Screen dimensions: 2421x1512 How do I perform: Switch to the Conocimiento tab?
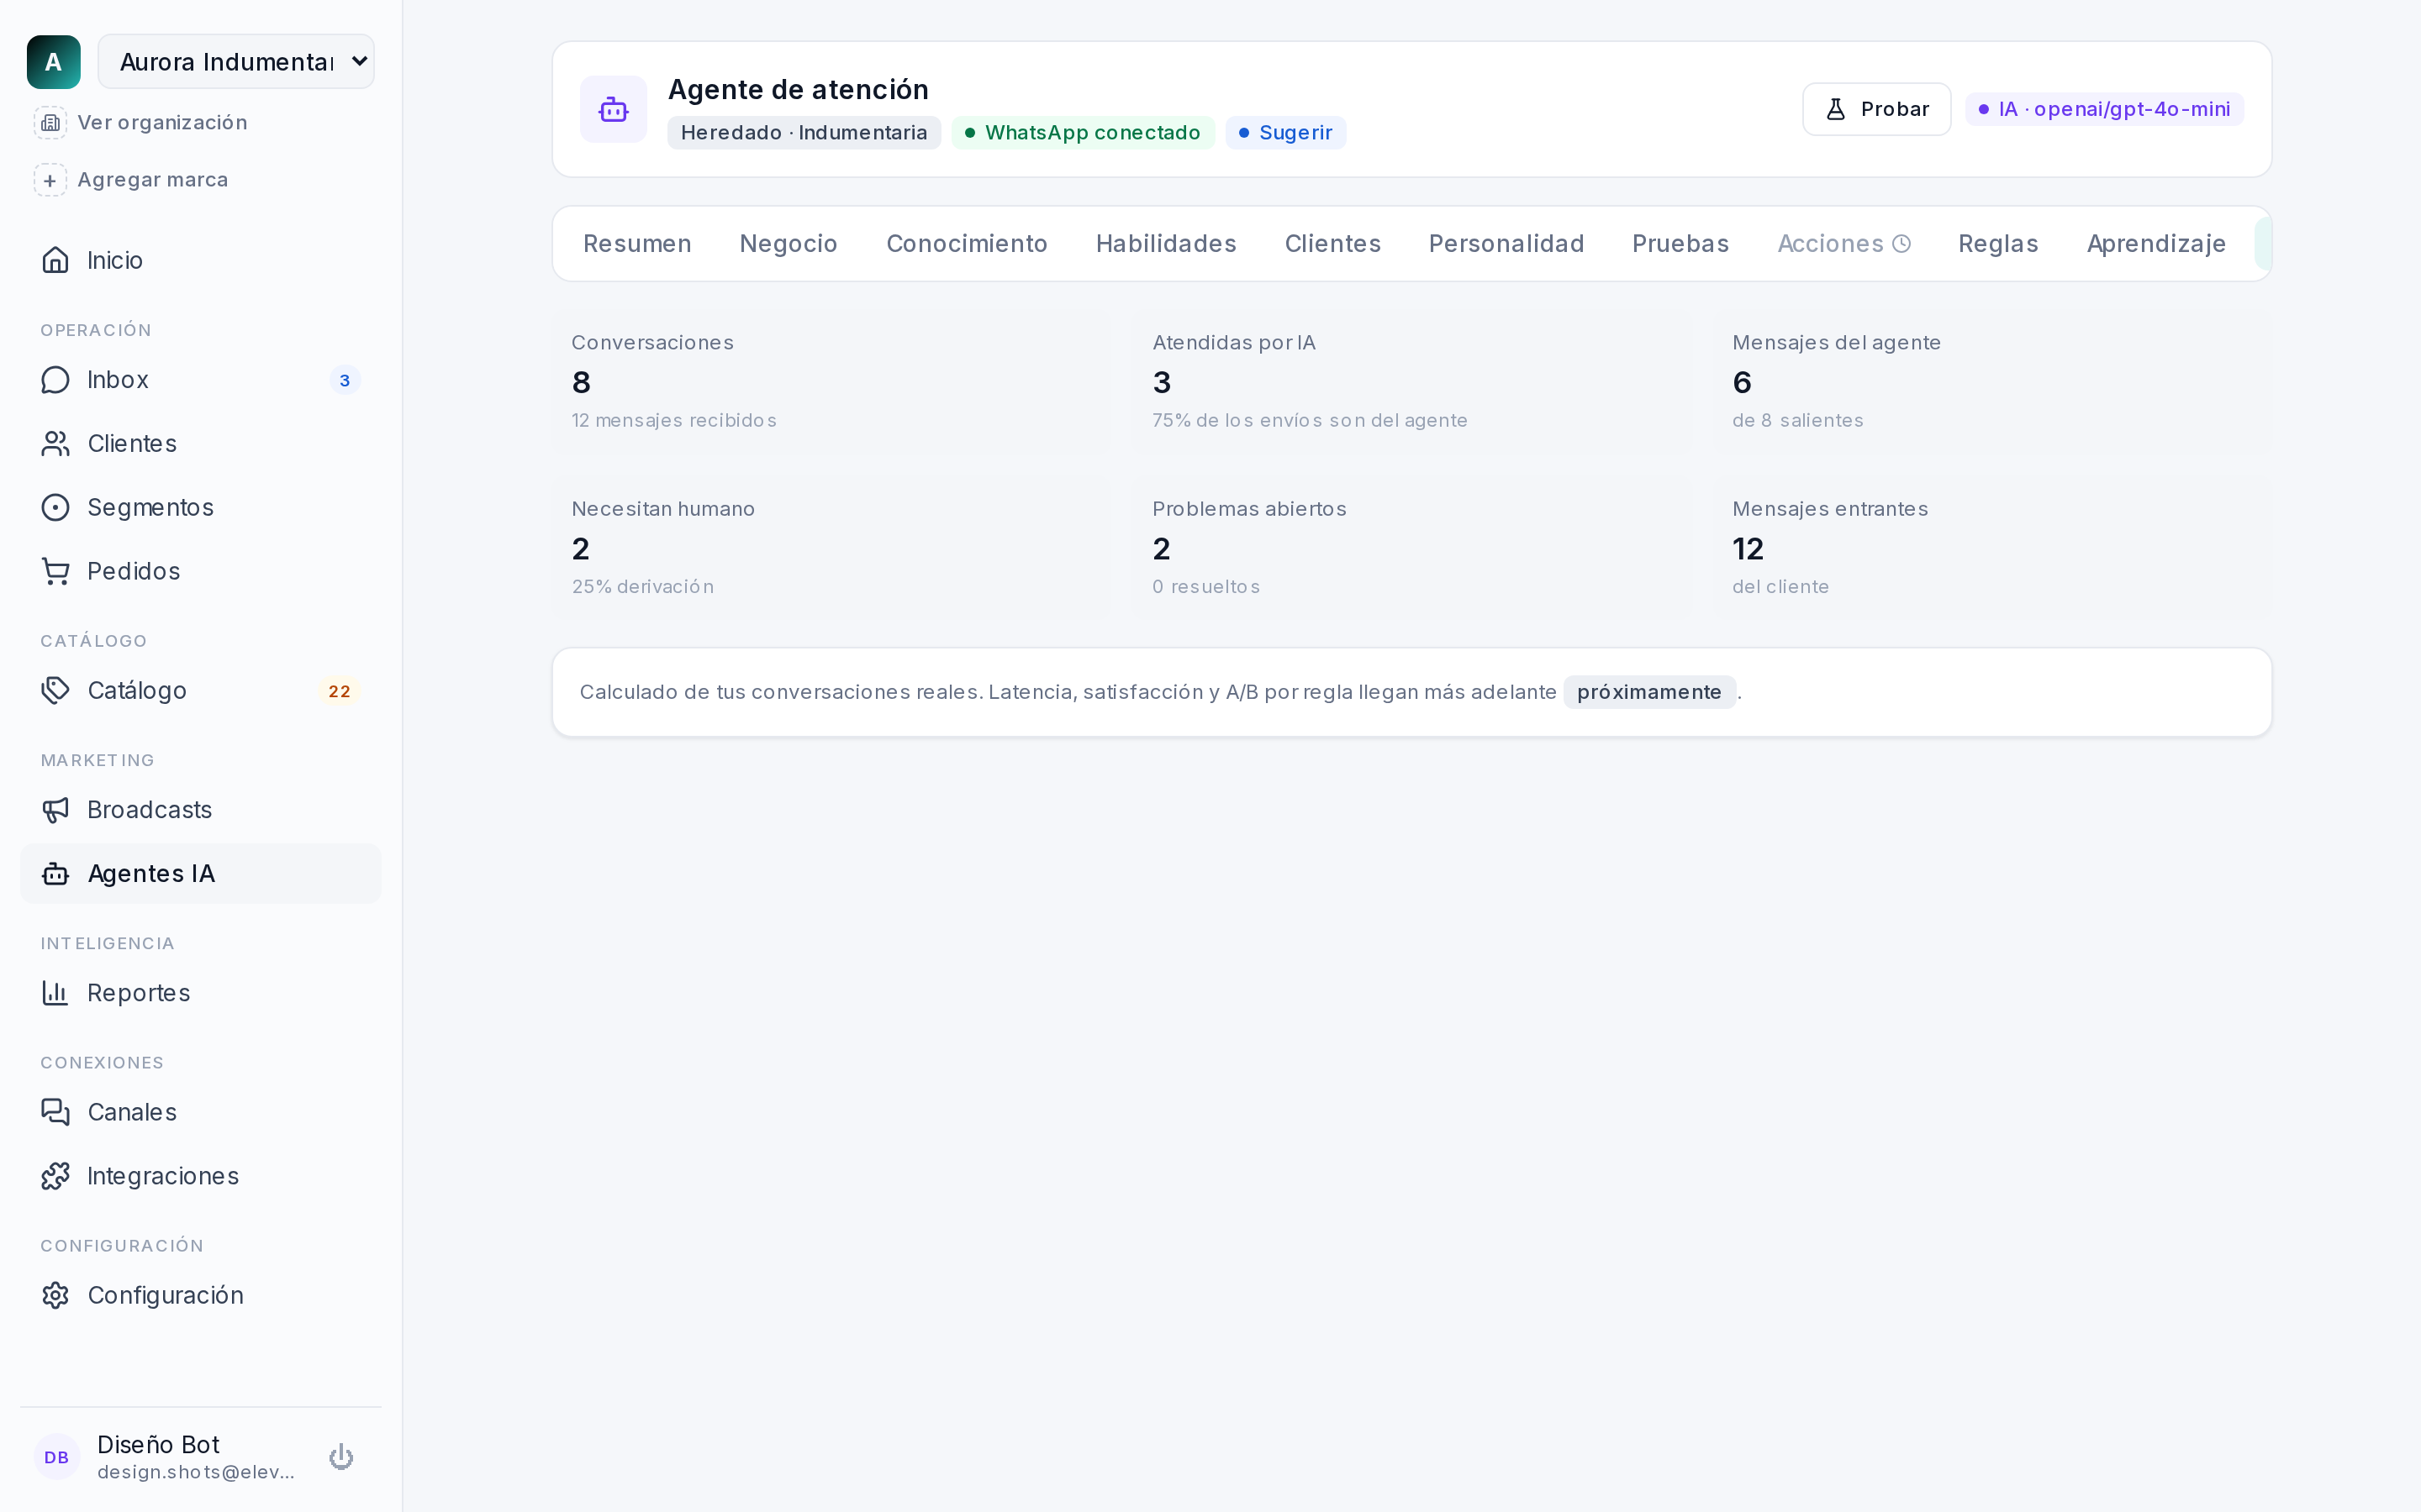click(967, 244)
